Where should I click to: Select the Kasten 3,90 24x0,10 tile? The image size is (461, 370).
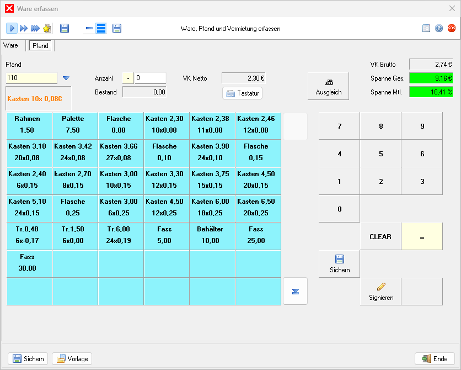[212, 151]
